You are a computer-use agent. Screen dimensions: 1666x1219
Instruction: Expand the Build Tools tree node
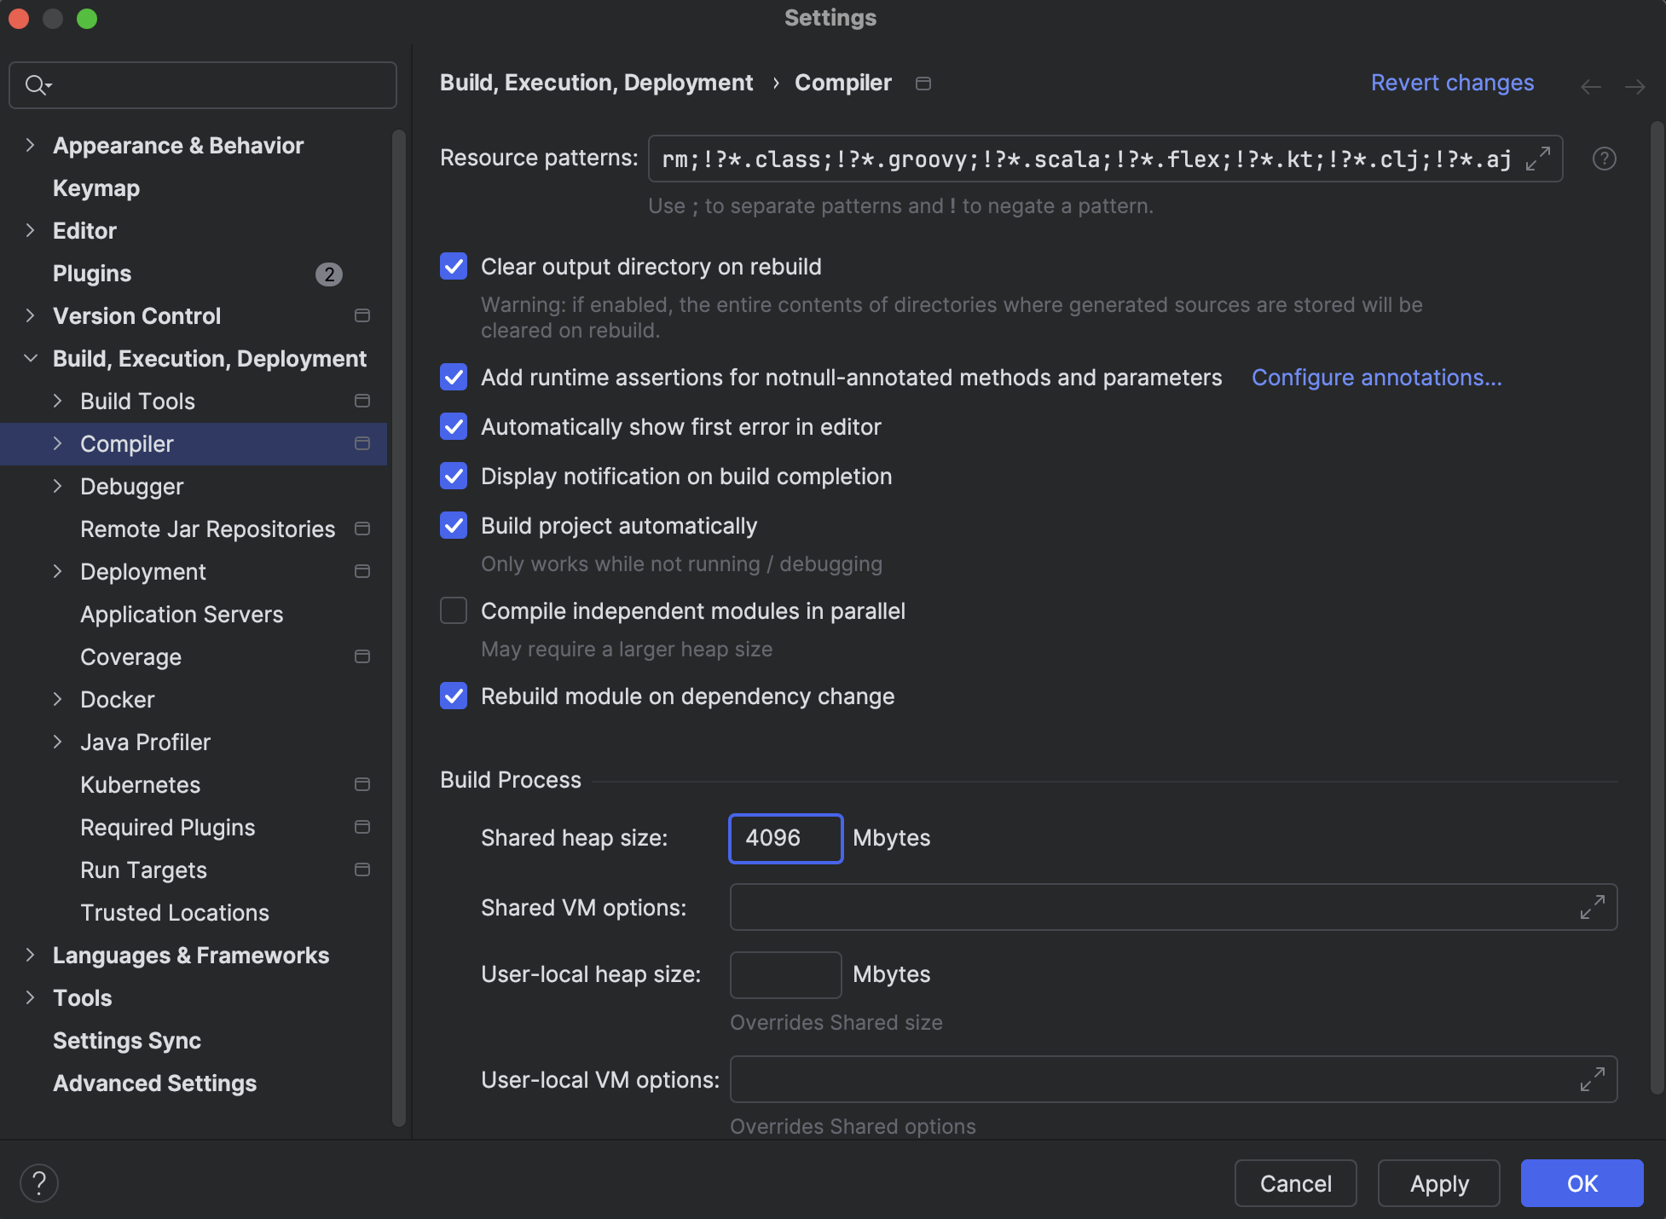pyautogui.click(x=57, y=401)
